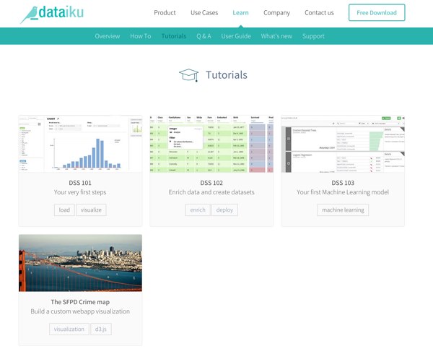Open the DSS 103 tutorial title
Screen dimensions: 433x354
tap(343, 183)
